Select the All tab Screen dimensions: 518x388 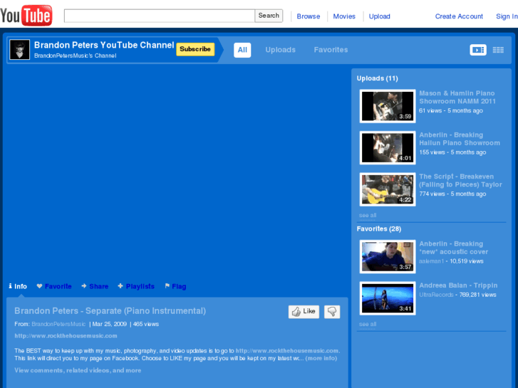click(x=242, y=50)
